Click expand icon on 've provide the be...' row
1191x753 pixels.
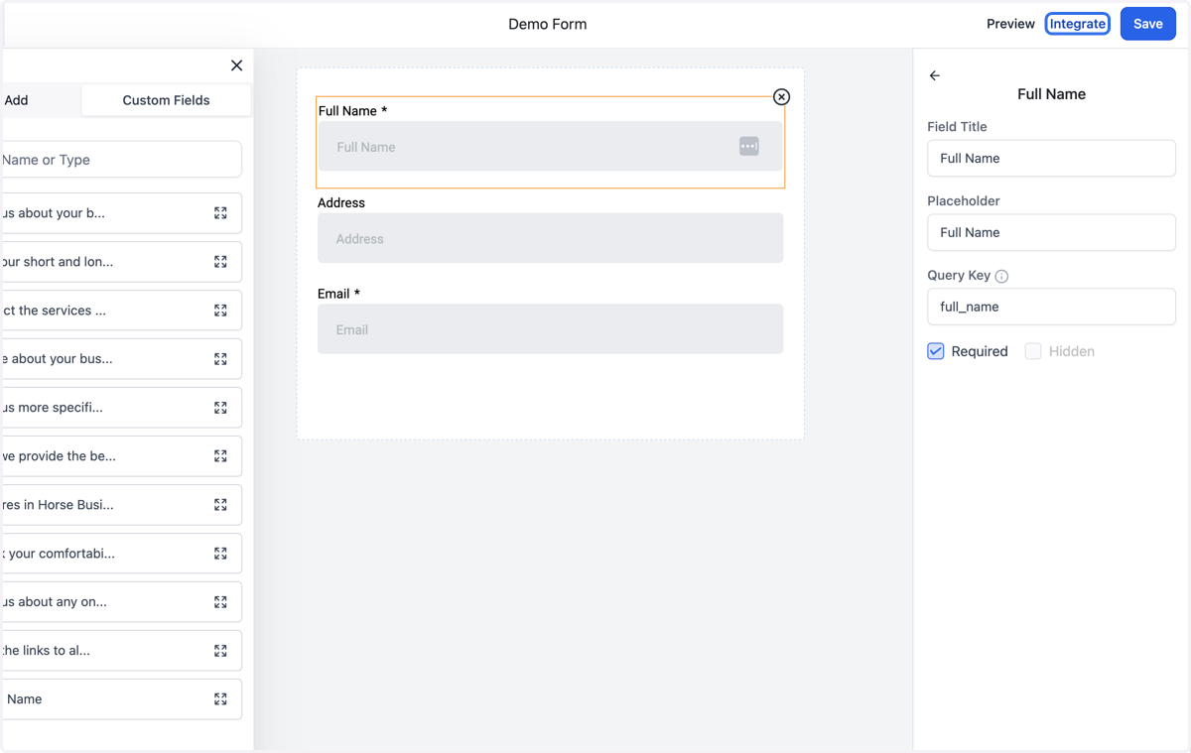(x=220, y=456)
